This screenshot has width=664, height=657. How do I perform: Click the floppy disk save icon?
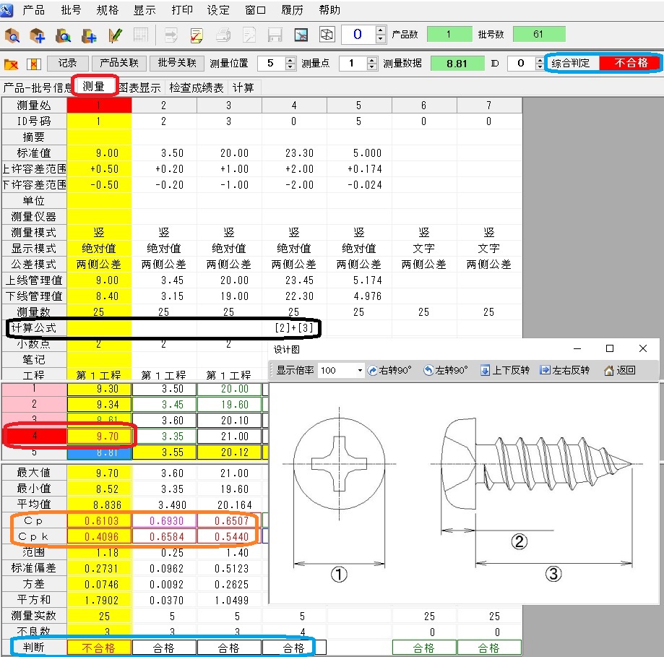tap(275, 35)
